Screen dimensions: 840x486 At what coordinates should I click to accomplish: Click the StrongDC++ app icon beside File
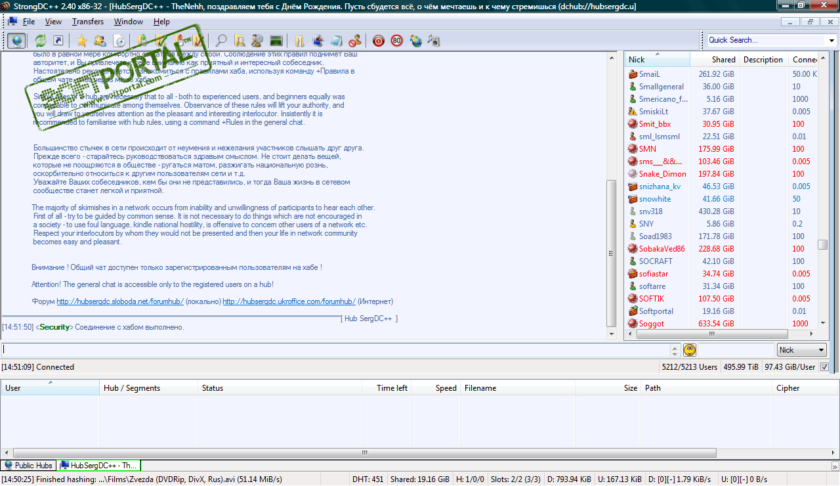click(x=12, y=22)
